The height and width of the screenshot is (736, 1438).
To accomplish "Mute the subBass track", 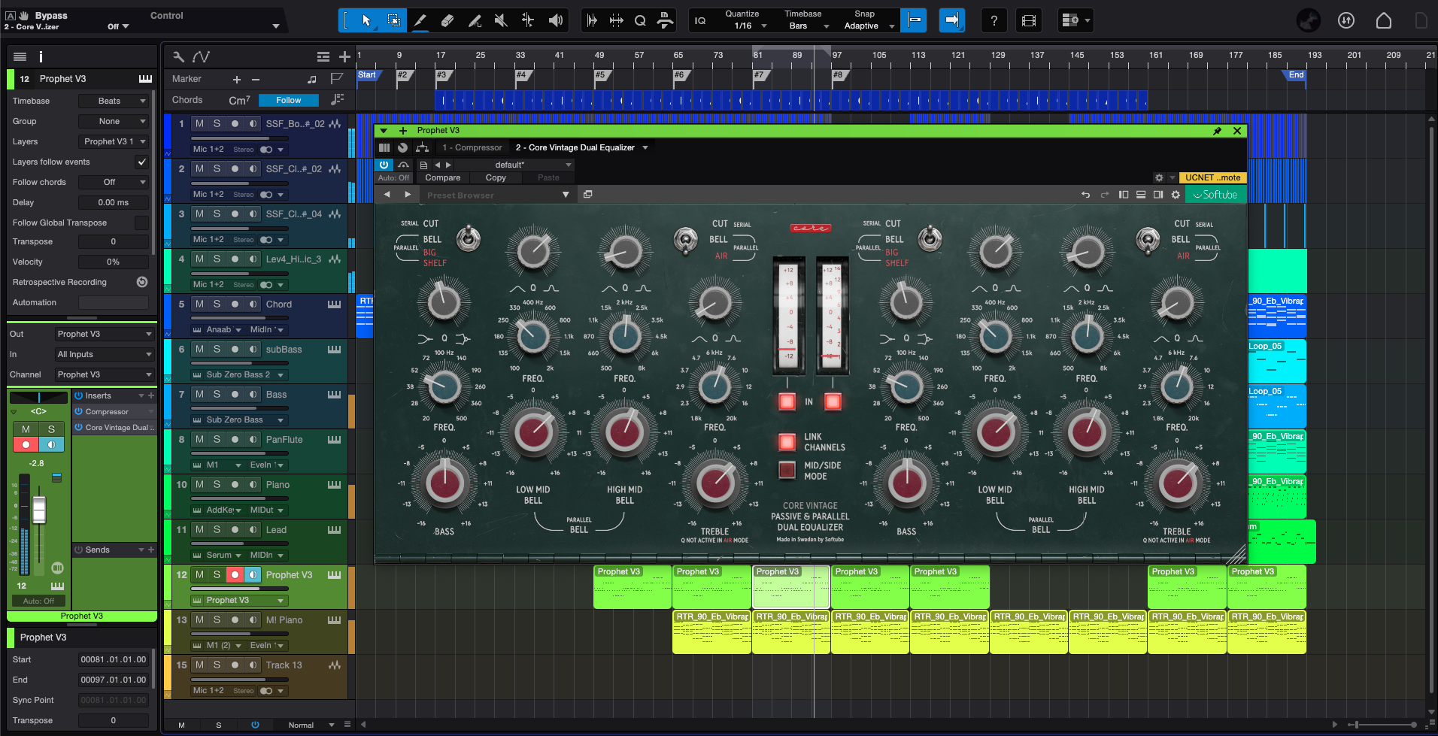I will click(x=199, y=350).
